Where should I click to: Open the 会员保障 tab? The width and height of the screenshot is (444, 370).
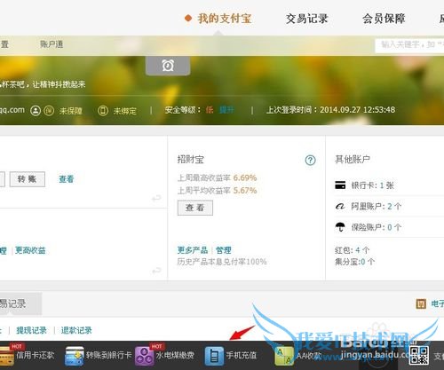tap(384, 19)
